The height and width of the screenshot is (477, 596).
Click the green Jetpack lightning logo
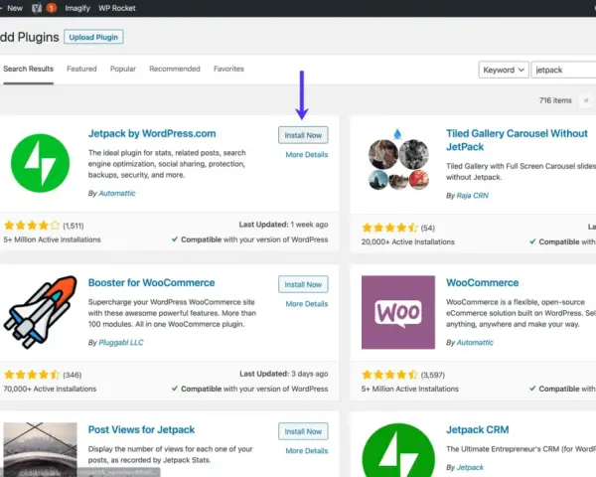41,163
